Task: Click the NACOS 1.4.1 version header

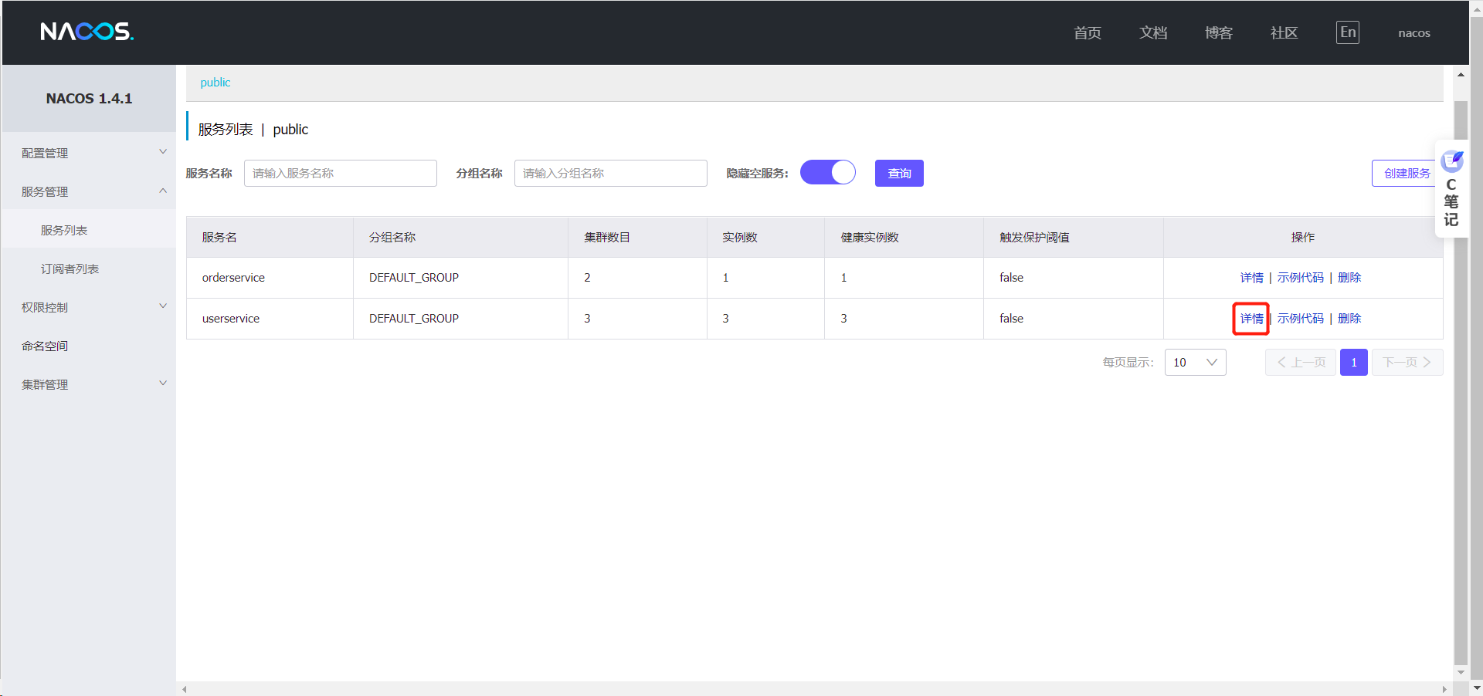Action: pos(89,99)
